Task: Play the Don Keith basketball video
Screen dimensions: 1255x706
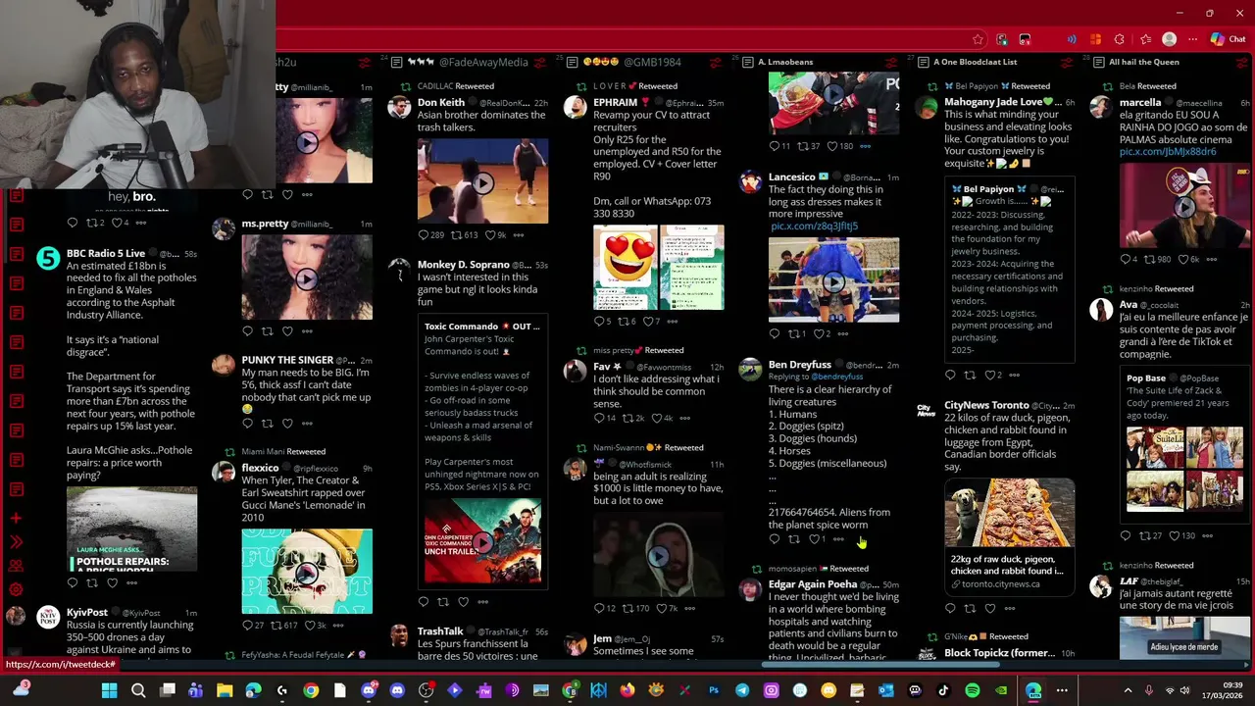Action: click(482, 182)
